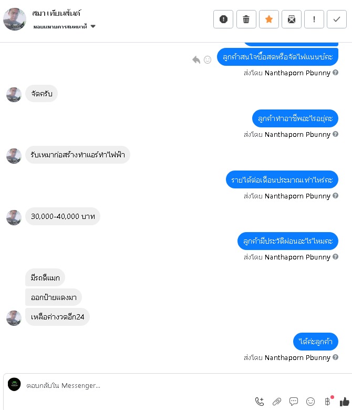Mark conversation unread with envelope icon
Screen dimensions: 352x410
click(x=292, y=19)
